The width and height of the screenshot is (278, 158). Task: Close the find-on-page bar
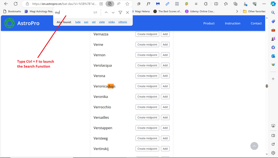coord(128,13)
